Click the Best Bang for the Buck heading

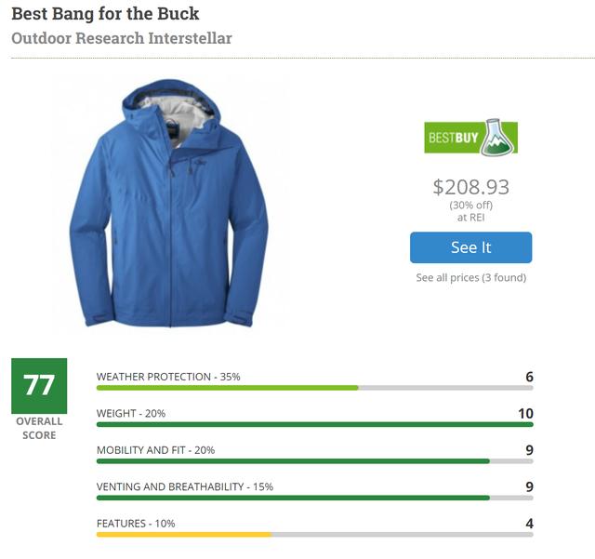(x=105, y=14)
